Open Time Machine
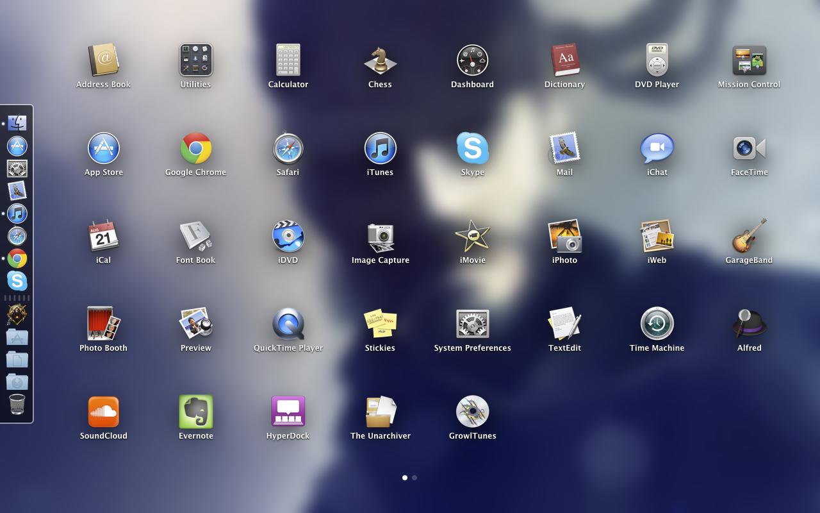This screenshot has height=513, width=820. pos(657,324)
